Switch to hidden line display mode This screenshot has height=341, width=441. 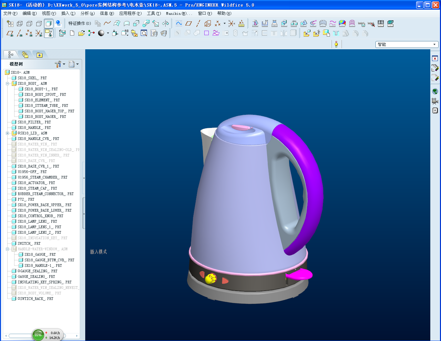[x=29, y=23]
